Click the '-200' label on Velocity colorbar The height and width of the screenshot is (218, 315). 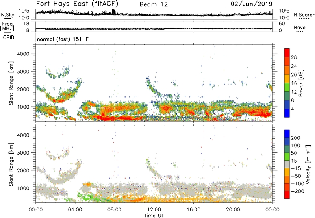pos(298,191)
